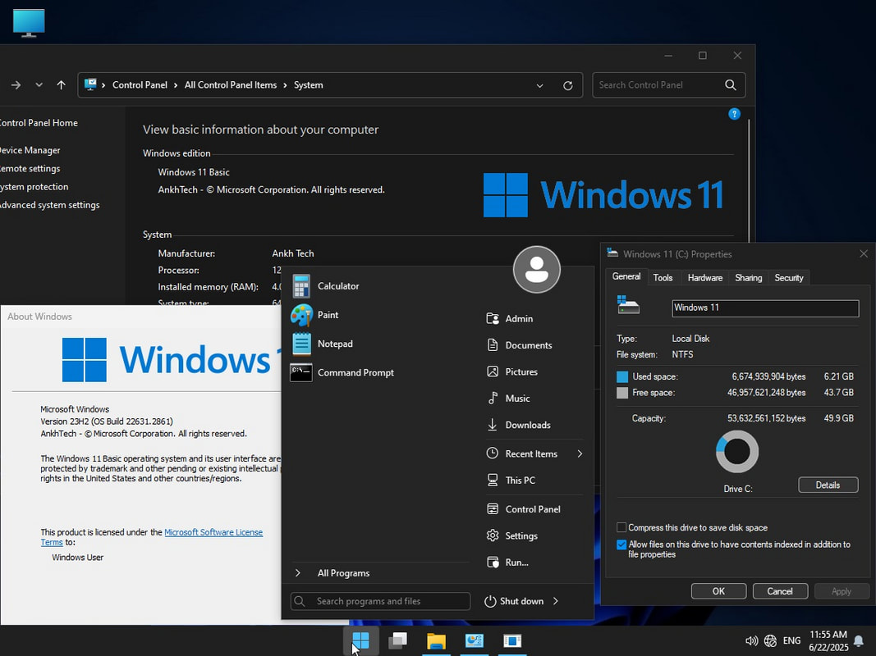Viewport: 876px width, 656px height.
Task: Open the recent locations dropdown arrow
Action: (x=39, y=84)
